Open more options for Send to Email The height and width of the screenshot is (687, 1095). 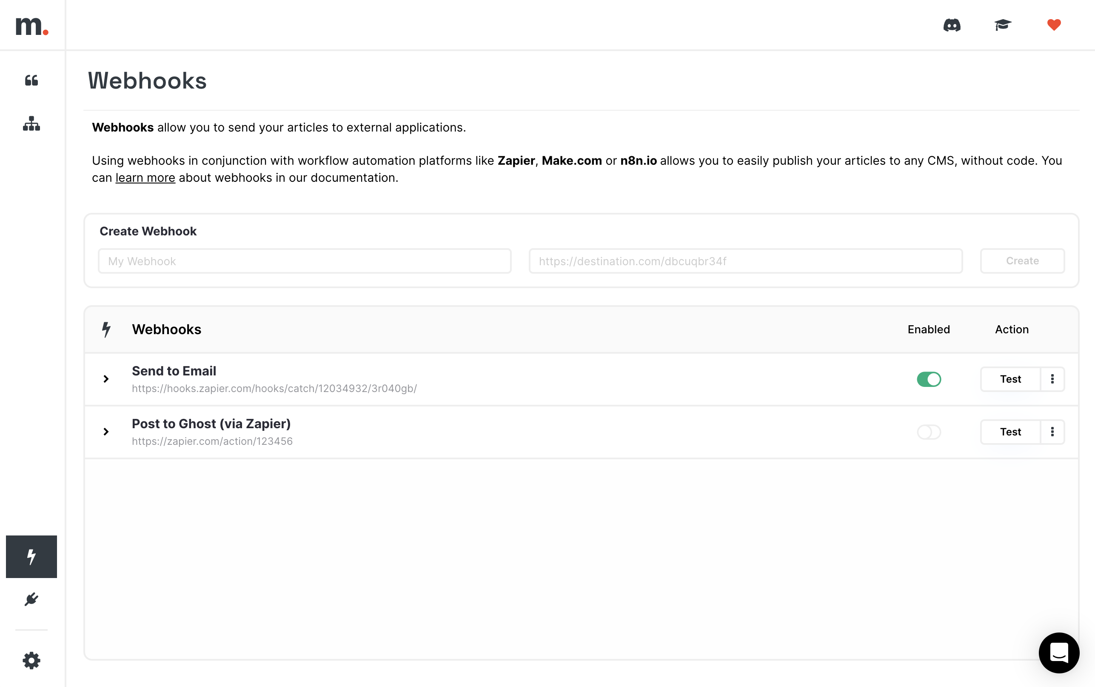[x=1052, y=379]
